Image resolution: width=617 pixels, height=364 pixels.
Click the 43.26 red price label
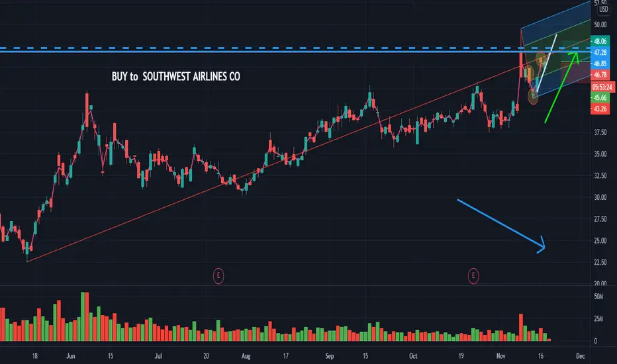(x=600, y=109)
